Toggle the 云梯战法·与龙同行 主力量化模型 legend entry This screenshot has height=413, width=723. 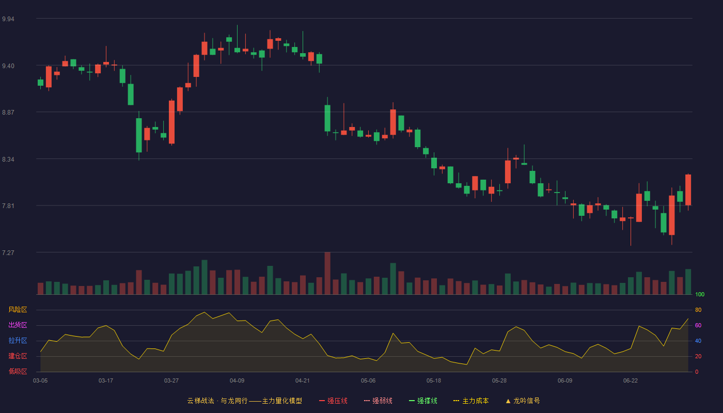tap(244, 401)
